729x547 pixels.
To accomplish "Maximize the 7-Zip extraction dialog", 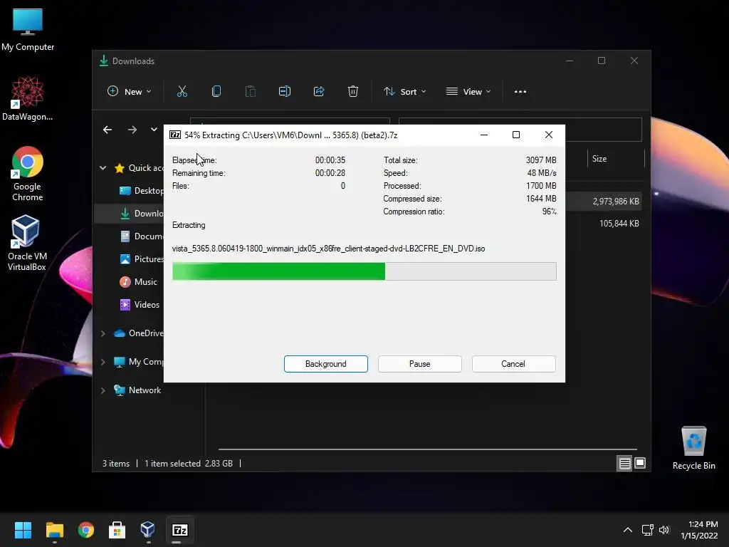I will (516, 135).
